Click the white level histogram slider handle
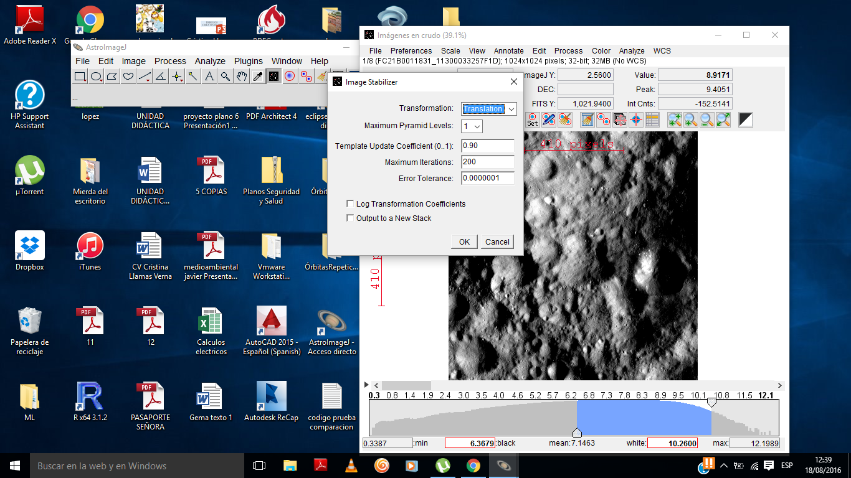This screenshot has width=851, height=478. click(x=711, y=403)
